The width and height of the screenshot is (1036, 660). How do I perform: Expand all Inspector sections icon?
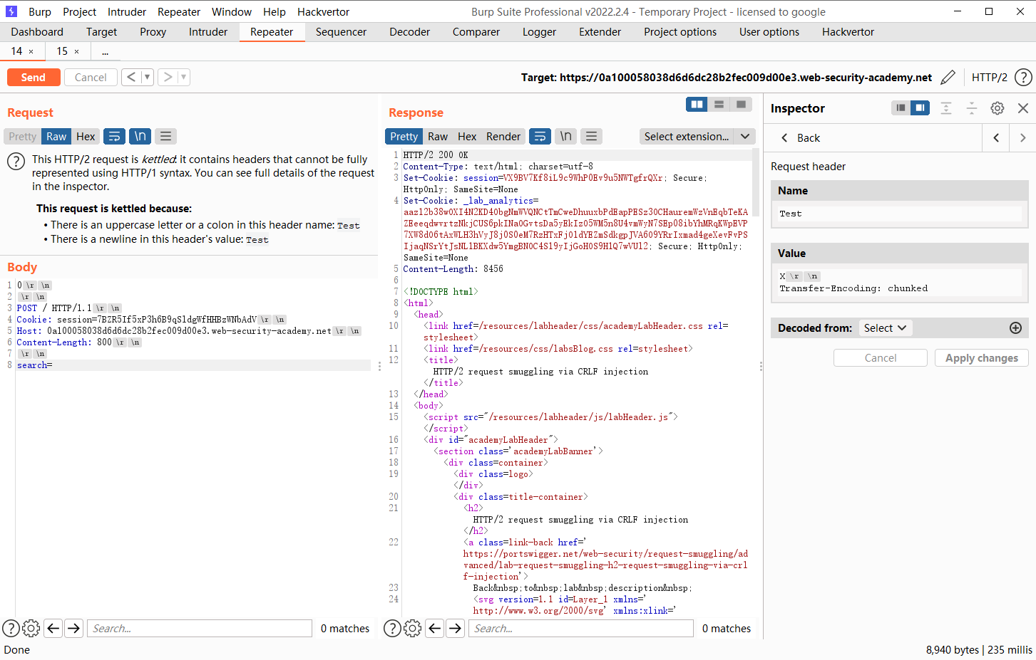point(946,108)
